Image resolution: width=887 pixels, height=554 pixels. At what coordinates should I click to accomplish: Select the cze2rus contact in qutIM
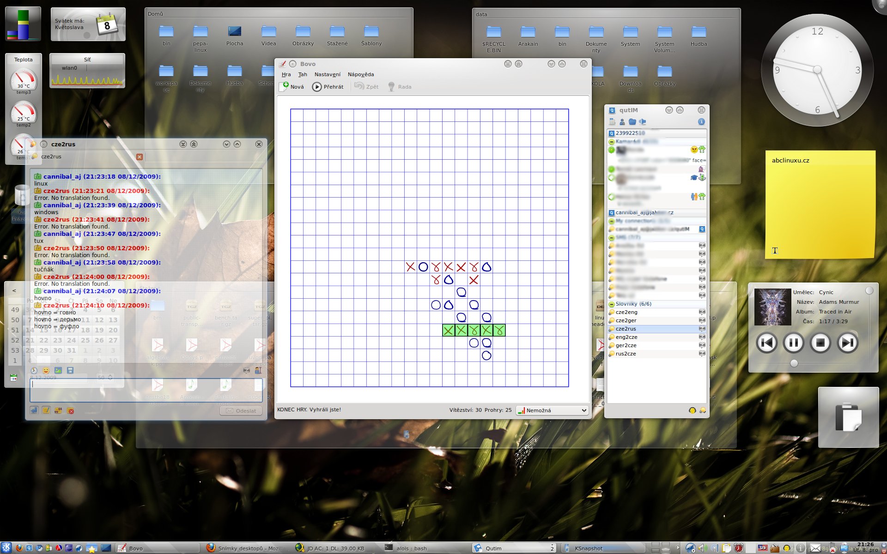click(656, 329)
